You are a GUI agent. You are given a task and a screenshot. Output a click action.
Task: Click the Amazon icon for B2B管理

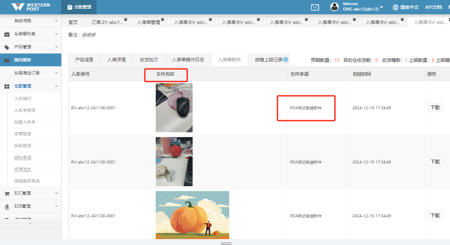pyautogui.click(x=7, y=206)
